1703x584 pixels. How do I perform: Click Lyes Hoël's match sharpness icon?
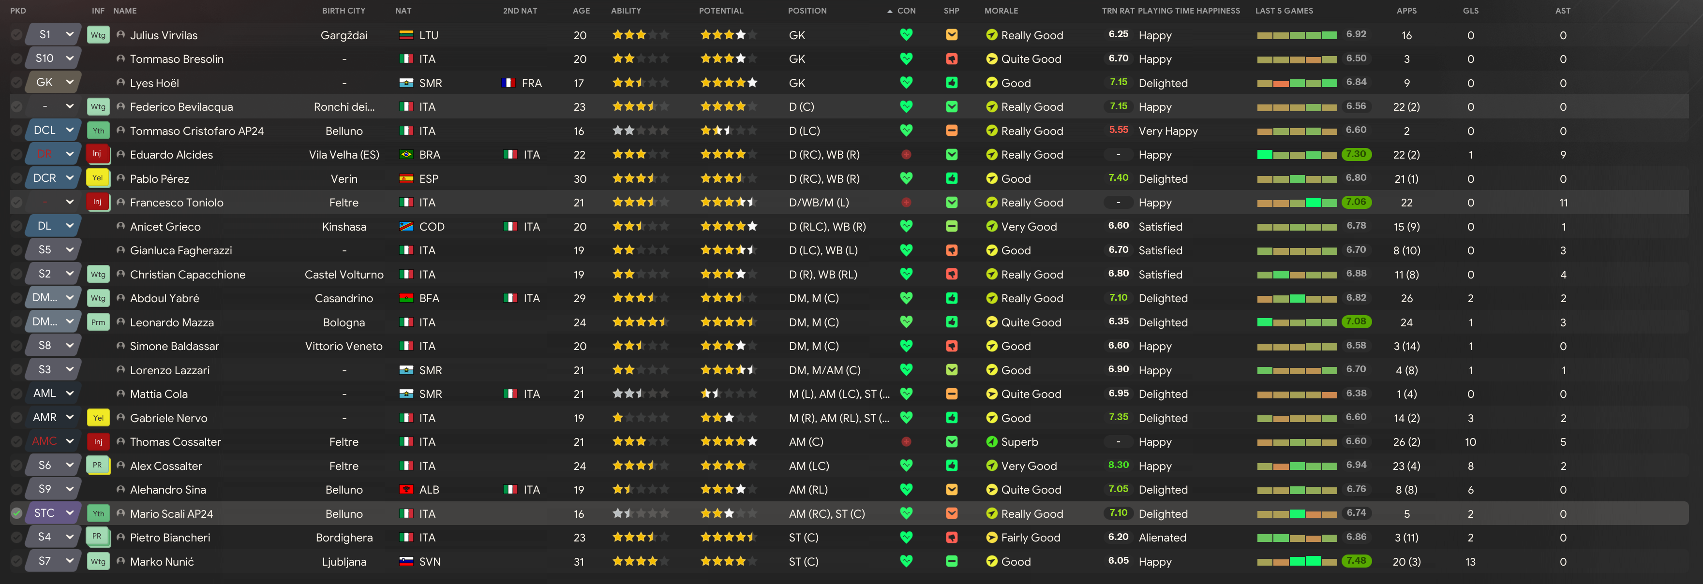pyautogui.click(x=951, y=83)
